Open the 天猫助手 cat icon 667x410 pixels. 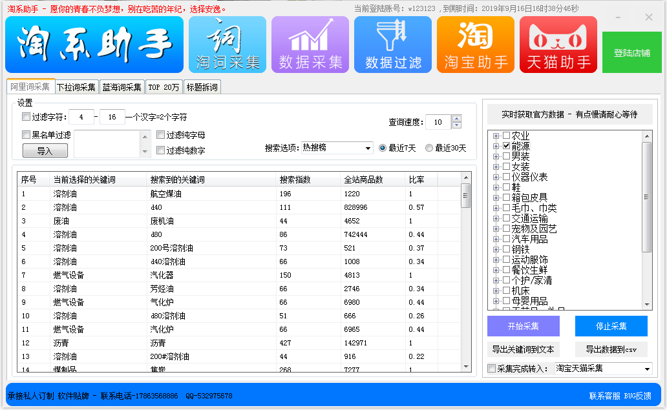tap(558, 44)
